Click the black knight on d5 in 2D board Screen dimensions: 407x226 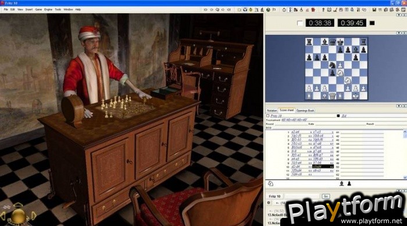pyautogui.click(x=332, y=65)
